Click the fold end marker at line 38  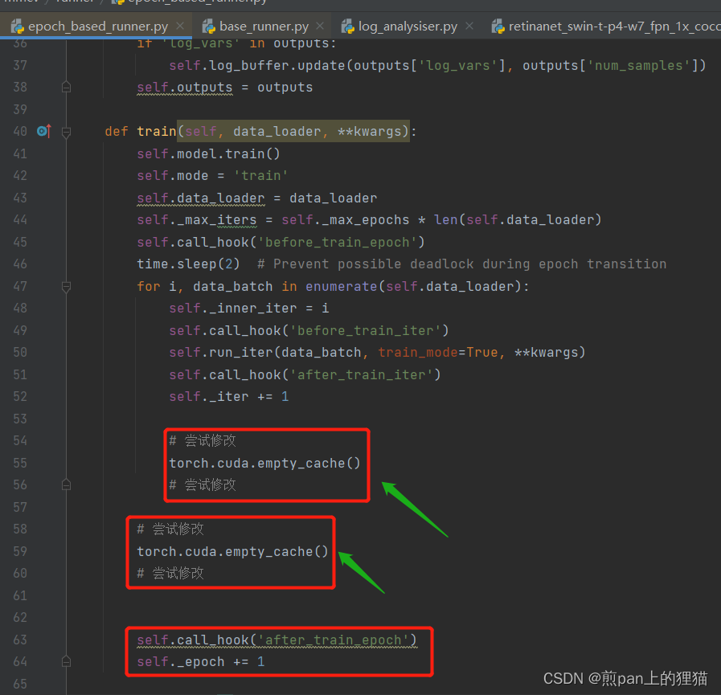pyautogui.click(x=66, y=87)
